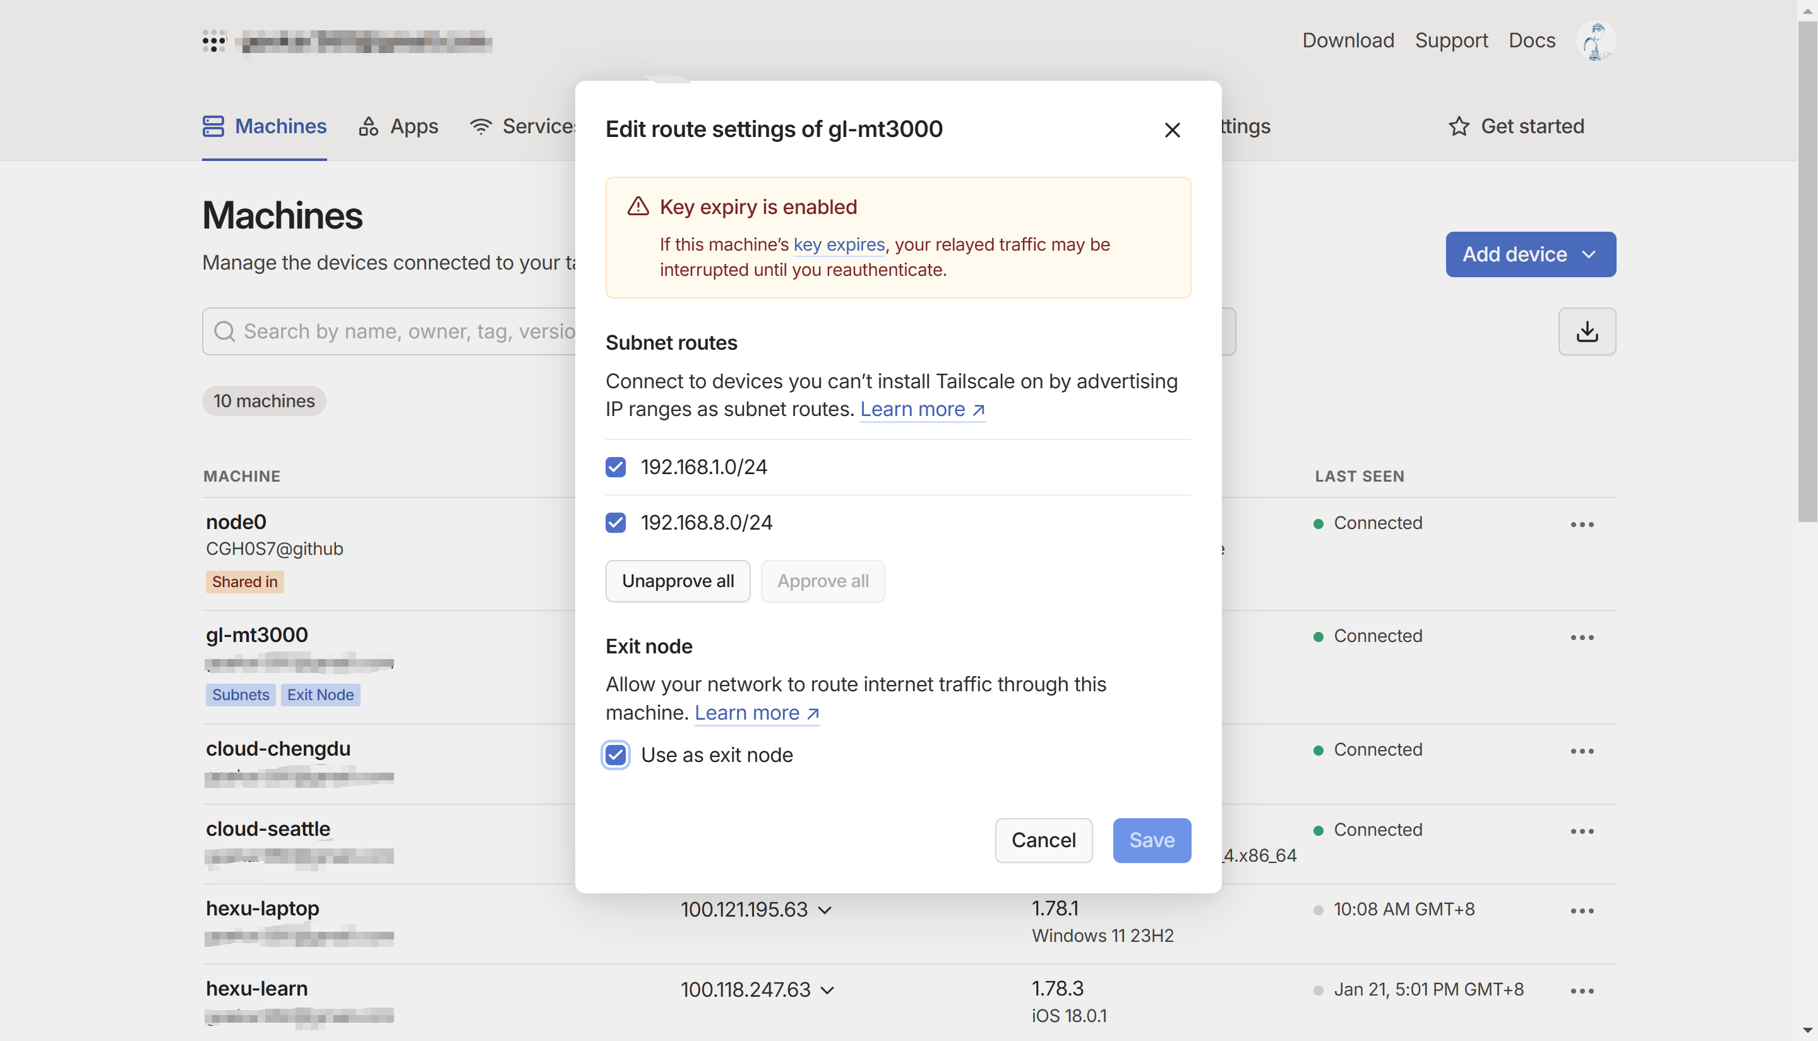1818x1041 pixels.
Task: Open the three-dot menu for cloud-seattle
Action: (1581, 831)
